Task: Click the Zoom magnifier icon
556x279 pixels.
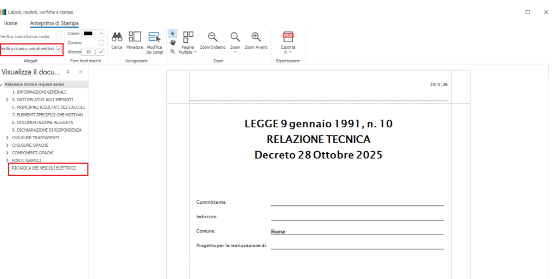Action: (235, 37)
